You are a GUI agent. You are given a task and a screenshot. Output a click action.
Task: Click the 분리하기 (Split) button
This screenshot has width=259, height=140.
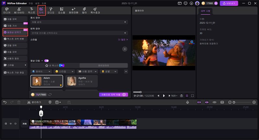(x=34, y=102)
